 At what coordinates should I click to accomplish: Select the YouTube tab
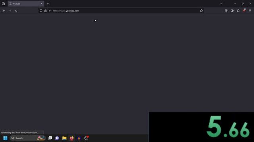click(x=26, y=4)
